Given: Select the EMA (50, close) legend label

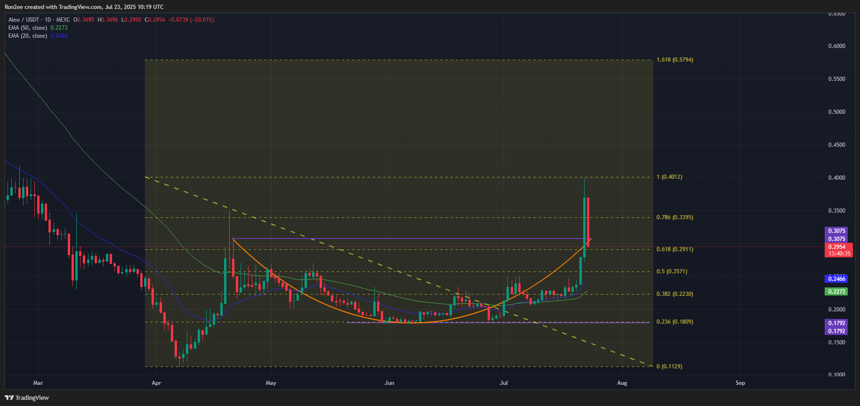Looking at the screenshot, I should click(x=28, y=28).
